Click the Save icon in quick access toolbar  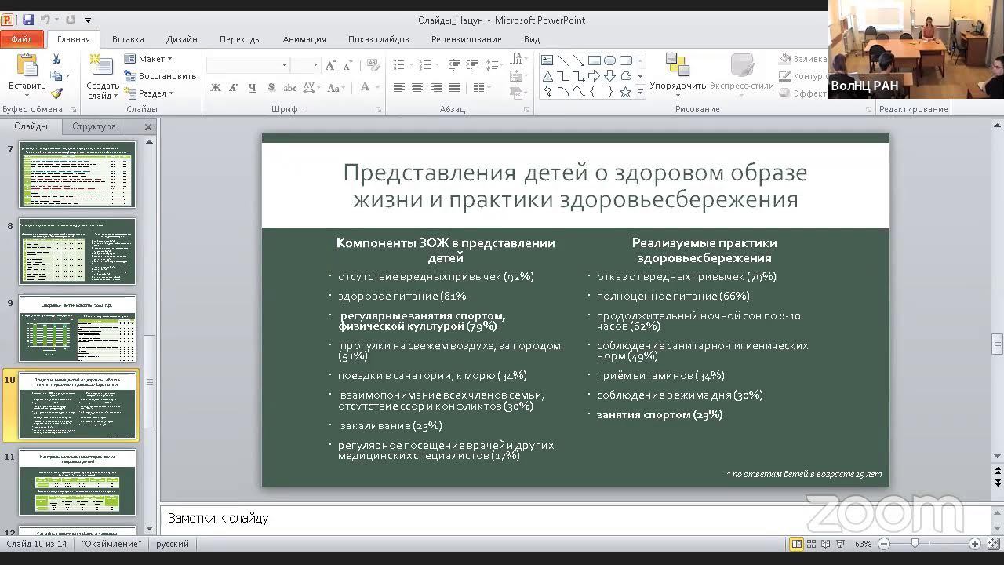pyautogui.click(x=28, y=20)
